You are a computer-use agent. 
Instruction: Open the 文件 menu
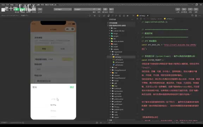point(7,5)
